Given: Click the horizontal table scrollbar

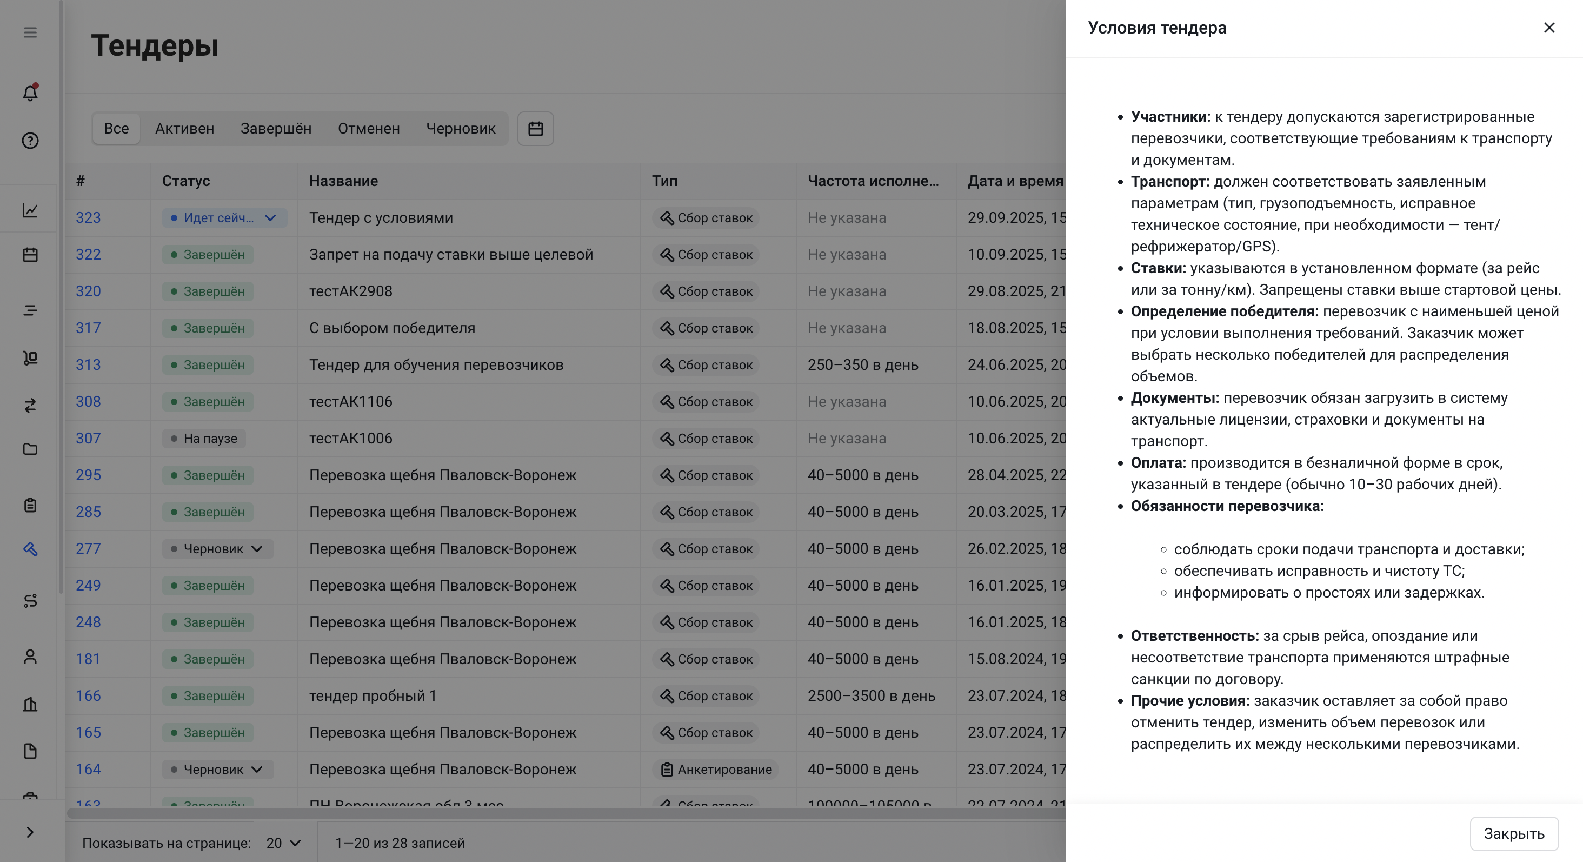Looking at the screenshot, I should (x=553, y=813).
